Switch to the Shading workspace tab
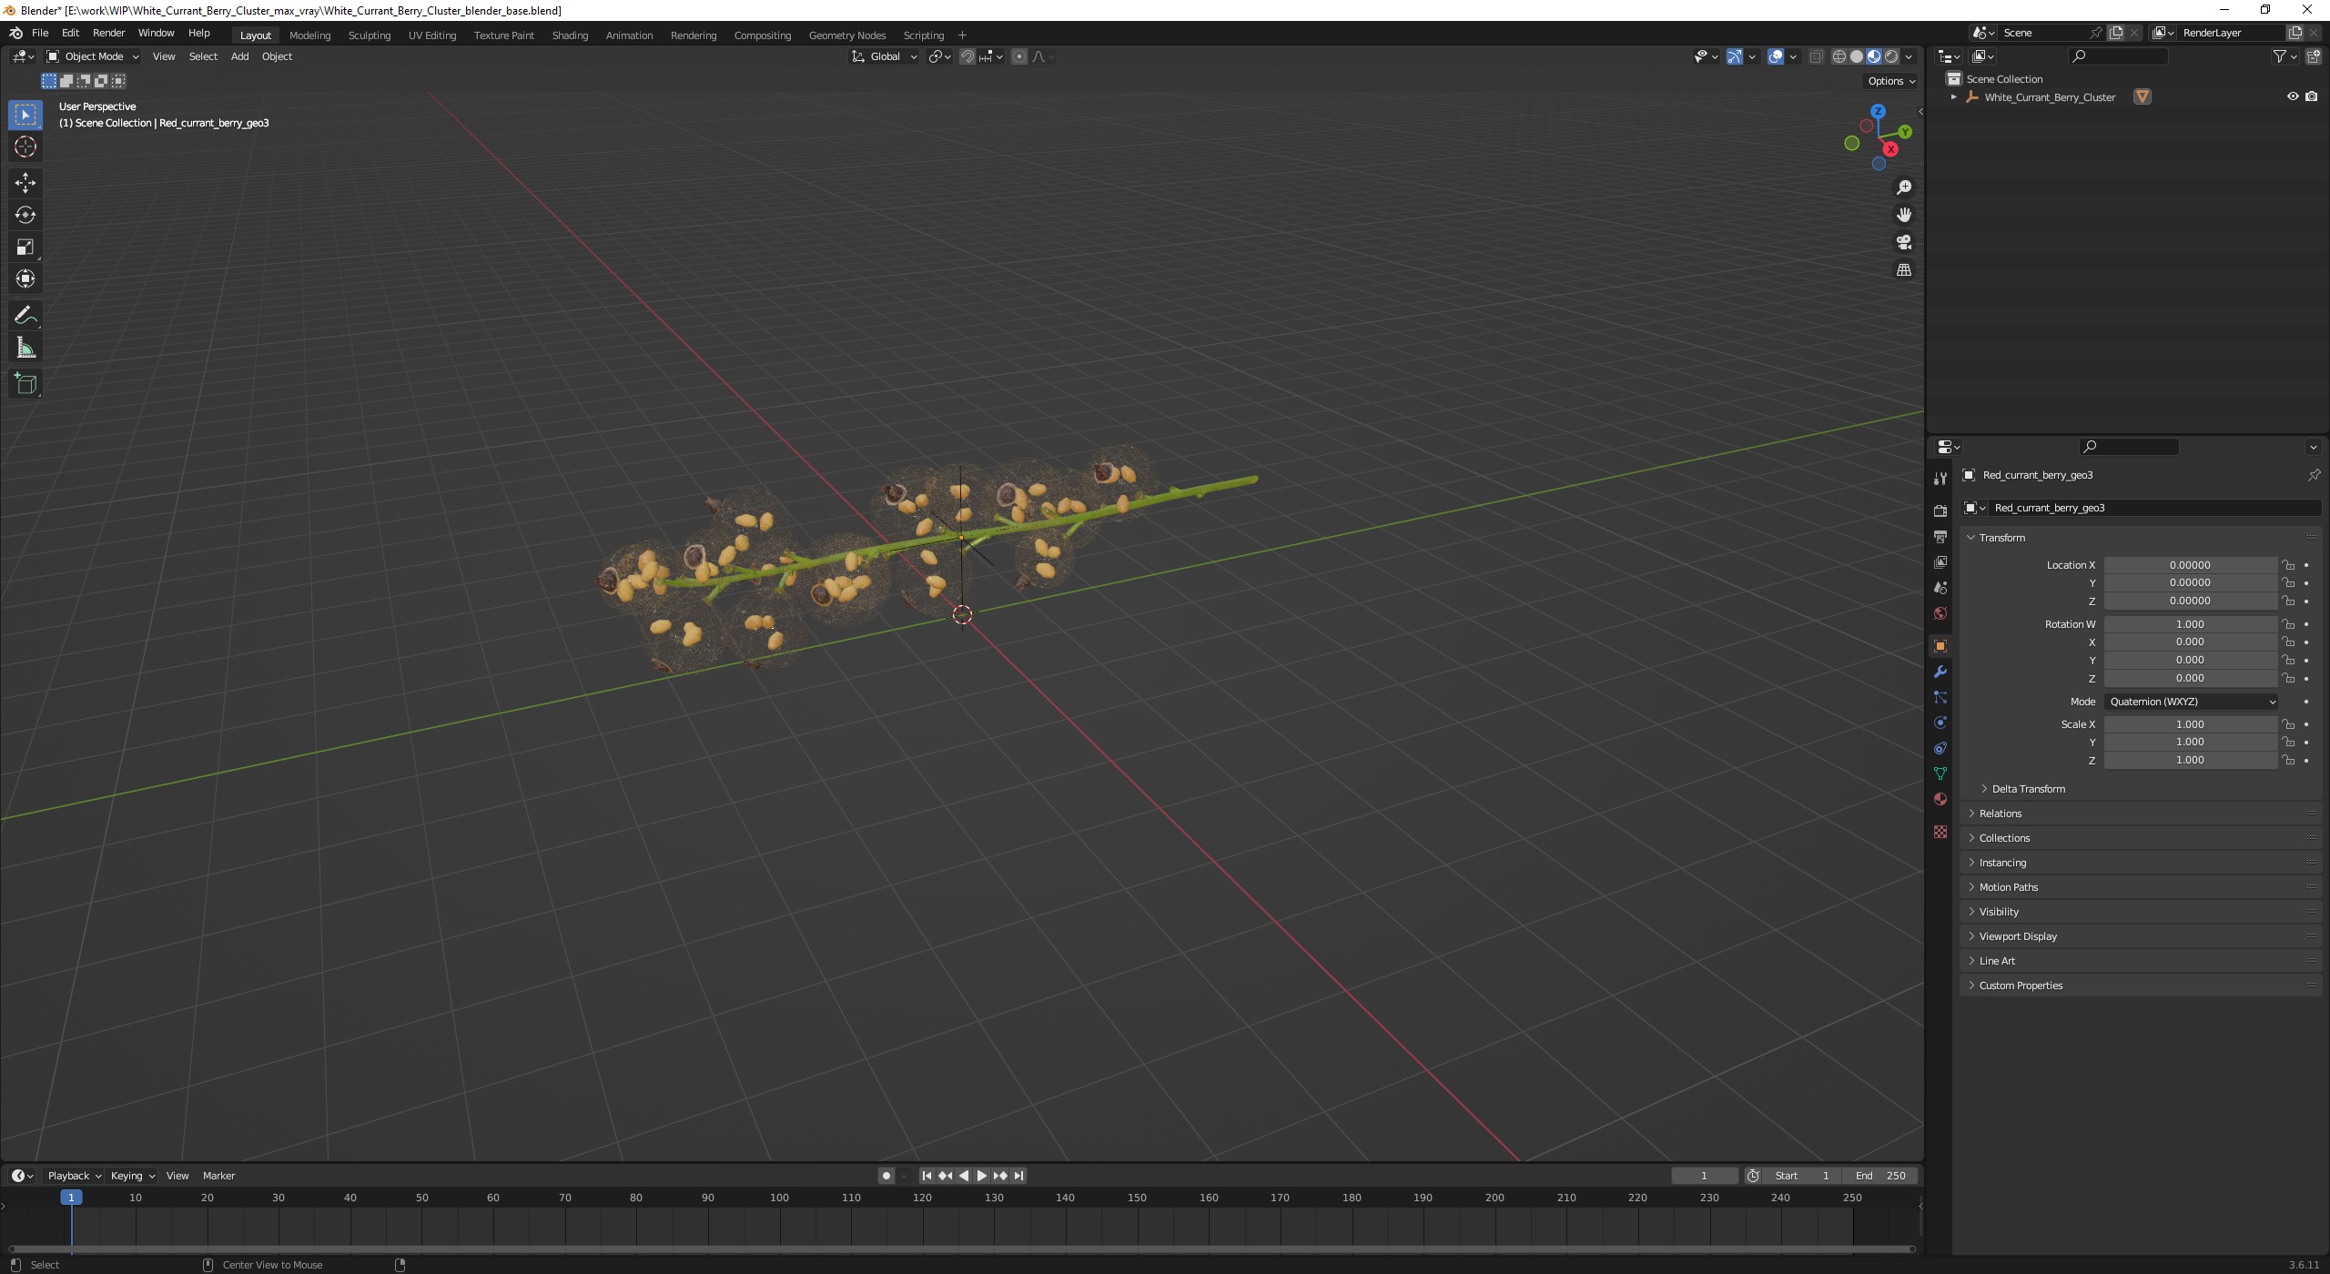 (570, 35)
